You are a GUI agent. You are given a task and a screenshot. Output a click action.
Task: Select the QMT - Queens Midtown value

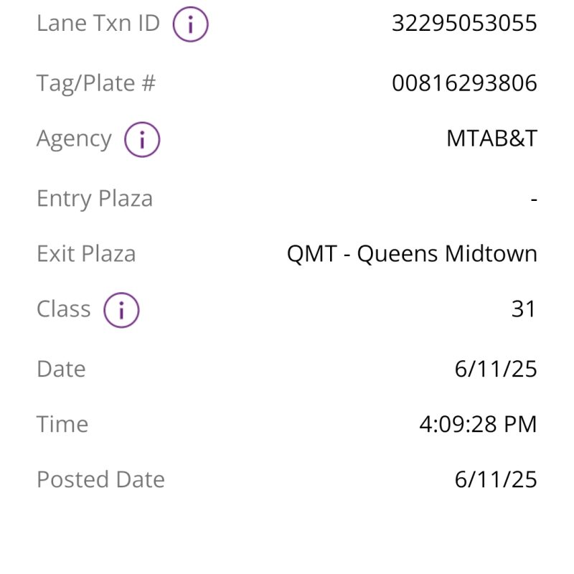point(412,254)
